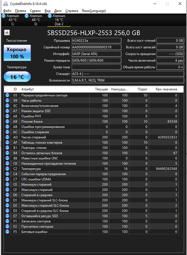Click the status orb for Записано секторов

(x=7, y=221)
